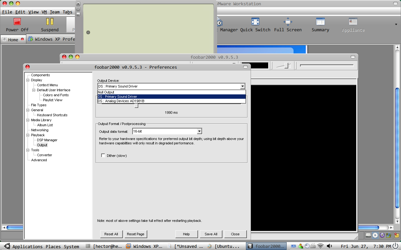
Task: Open the VMware View menu
Action: (34, 12)
